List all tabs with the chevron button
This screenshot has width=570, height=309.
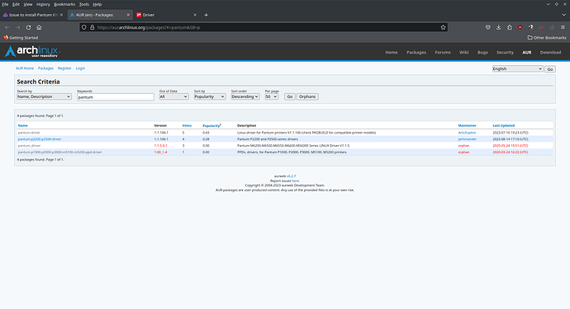(x=564, y=15)
